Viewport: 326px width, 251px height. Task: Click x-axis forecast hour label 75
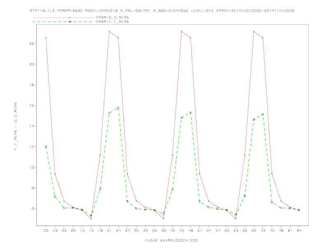(x=272, y=230)
